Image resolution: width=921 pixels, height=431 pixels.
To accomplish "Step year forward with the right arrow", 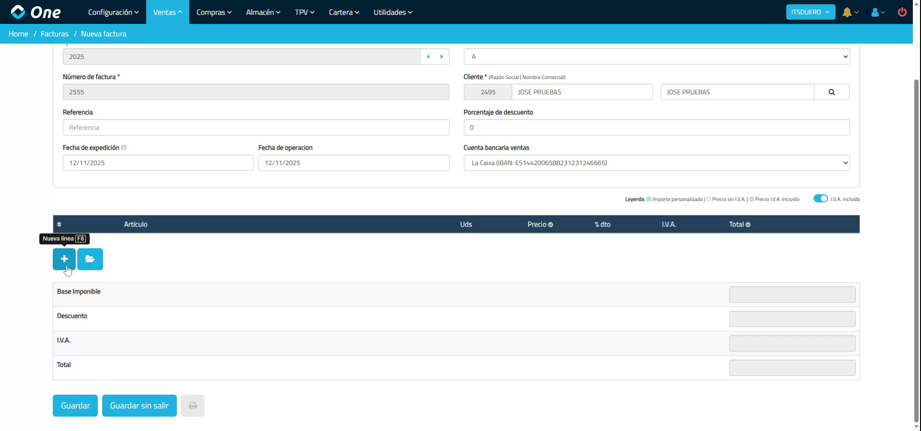I will click(441, 56).
